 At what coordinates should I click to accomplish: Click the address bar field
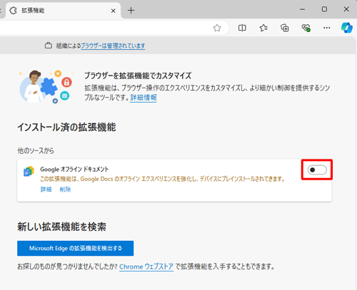tap(105, 28)
